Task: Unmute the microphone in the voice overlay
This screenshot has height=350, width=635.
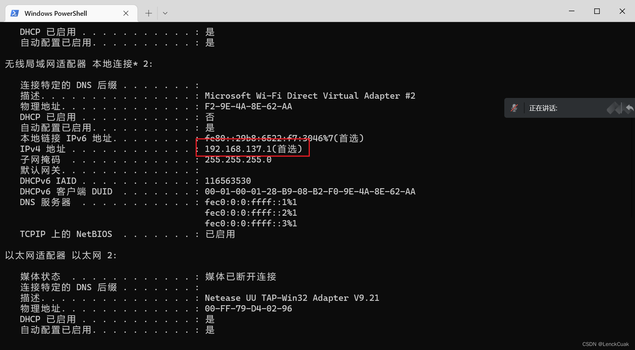Action: [x=515, y=108]
